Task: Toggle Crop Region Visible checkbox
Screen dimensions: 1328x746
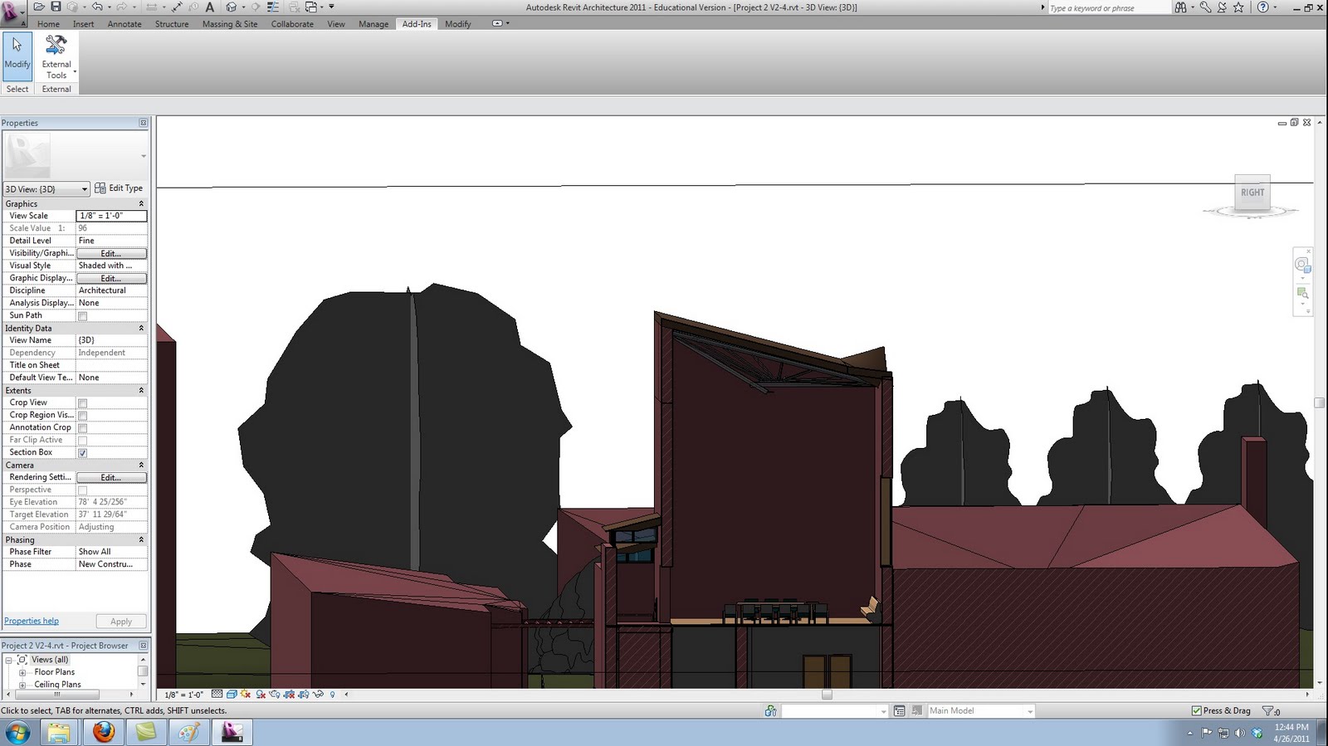Action: click(82, 416)
